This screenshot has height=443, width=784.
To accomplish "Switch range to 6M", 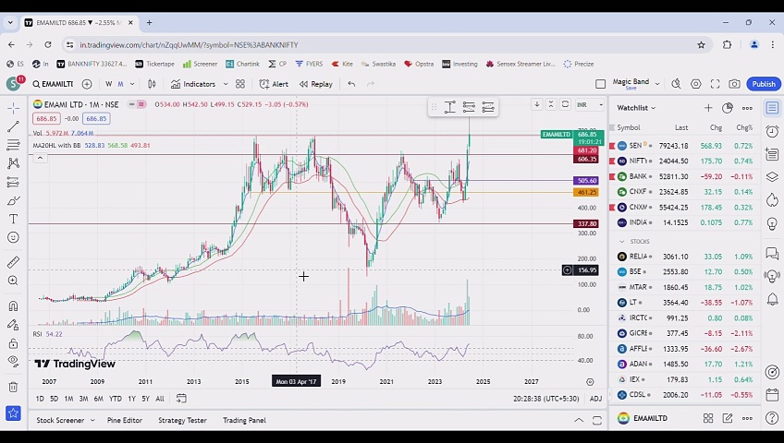I will [99, 399].
